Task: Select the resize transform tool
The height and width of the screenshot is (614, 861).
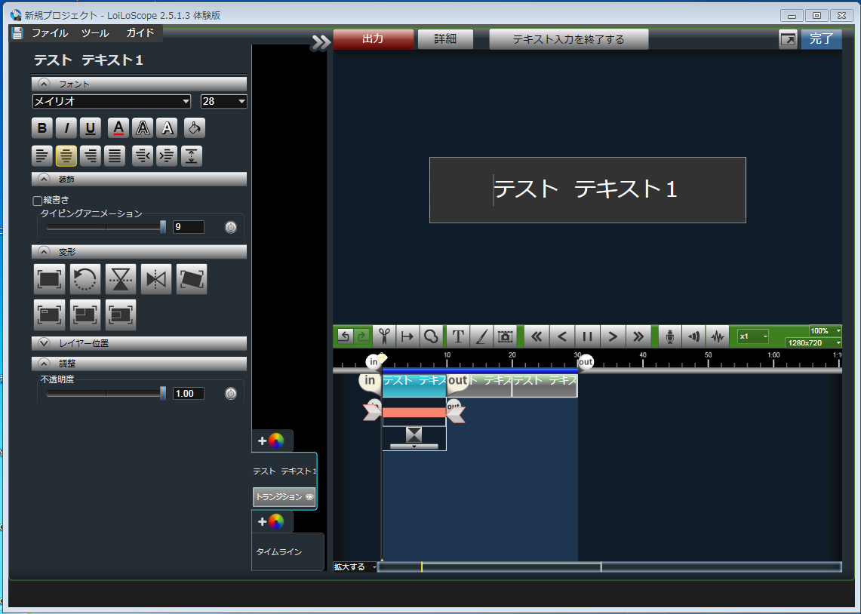Action: pos(49,279)
